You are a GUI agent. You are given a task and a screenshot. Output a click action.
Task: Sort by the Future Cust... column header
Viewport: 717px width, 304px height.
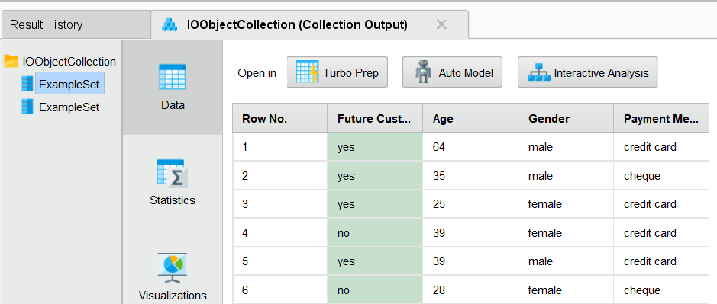coord(375,118)
